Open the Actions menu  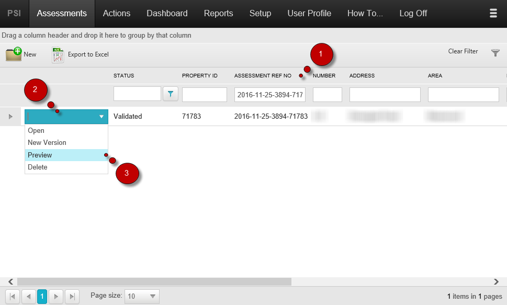click(x=116, y=13)
